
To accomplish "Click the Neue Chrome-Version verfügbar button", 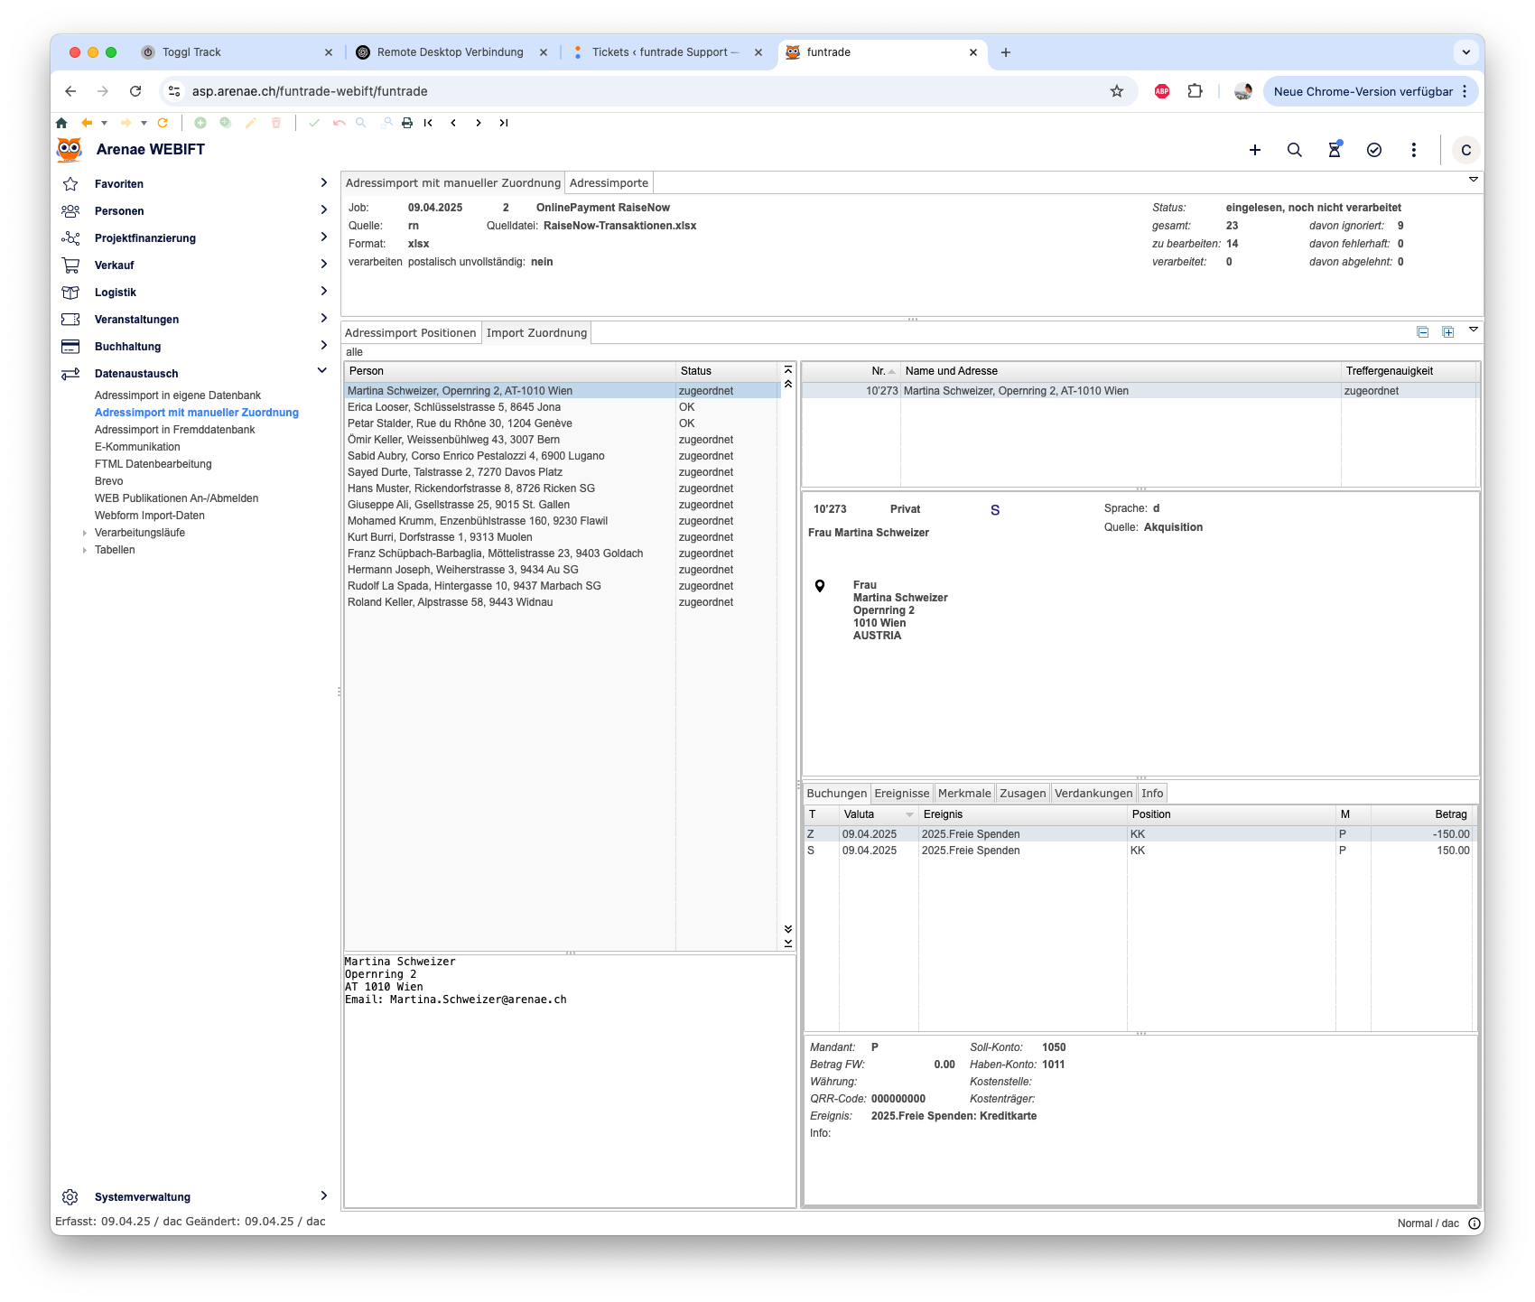I will [1363, 91].
